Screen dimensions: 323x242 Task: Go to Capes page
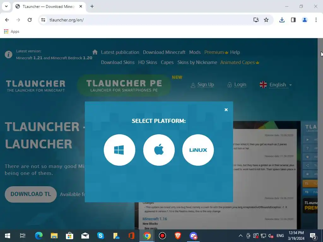coord(167,62)
